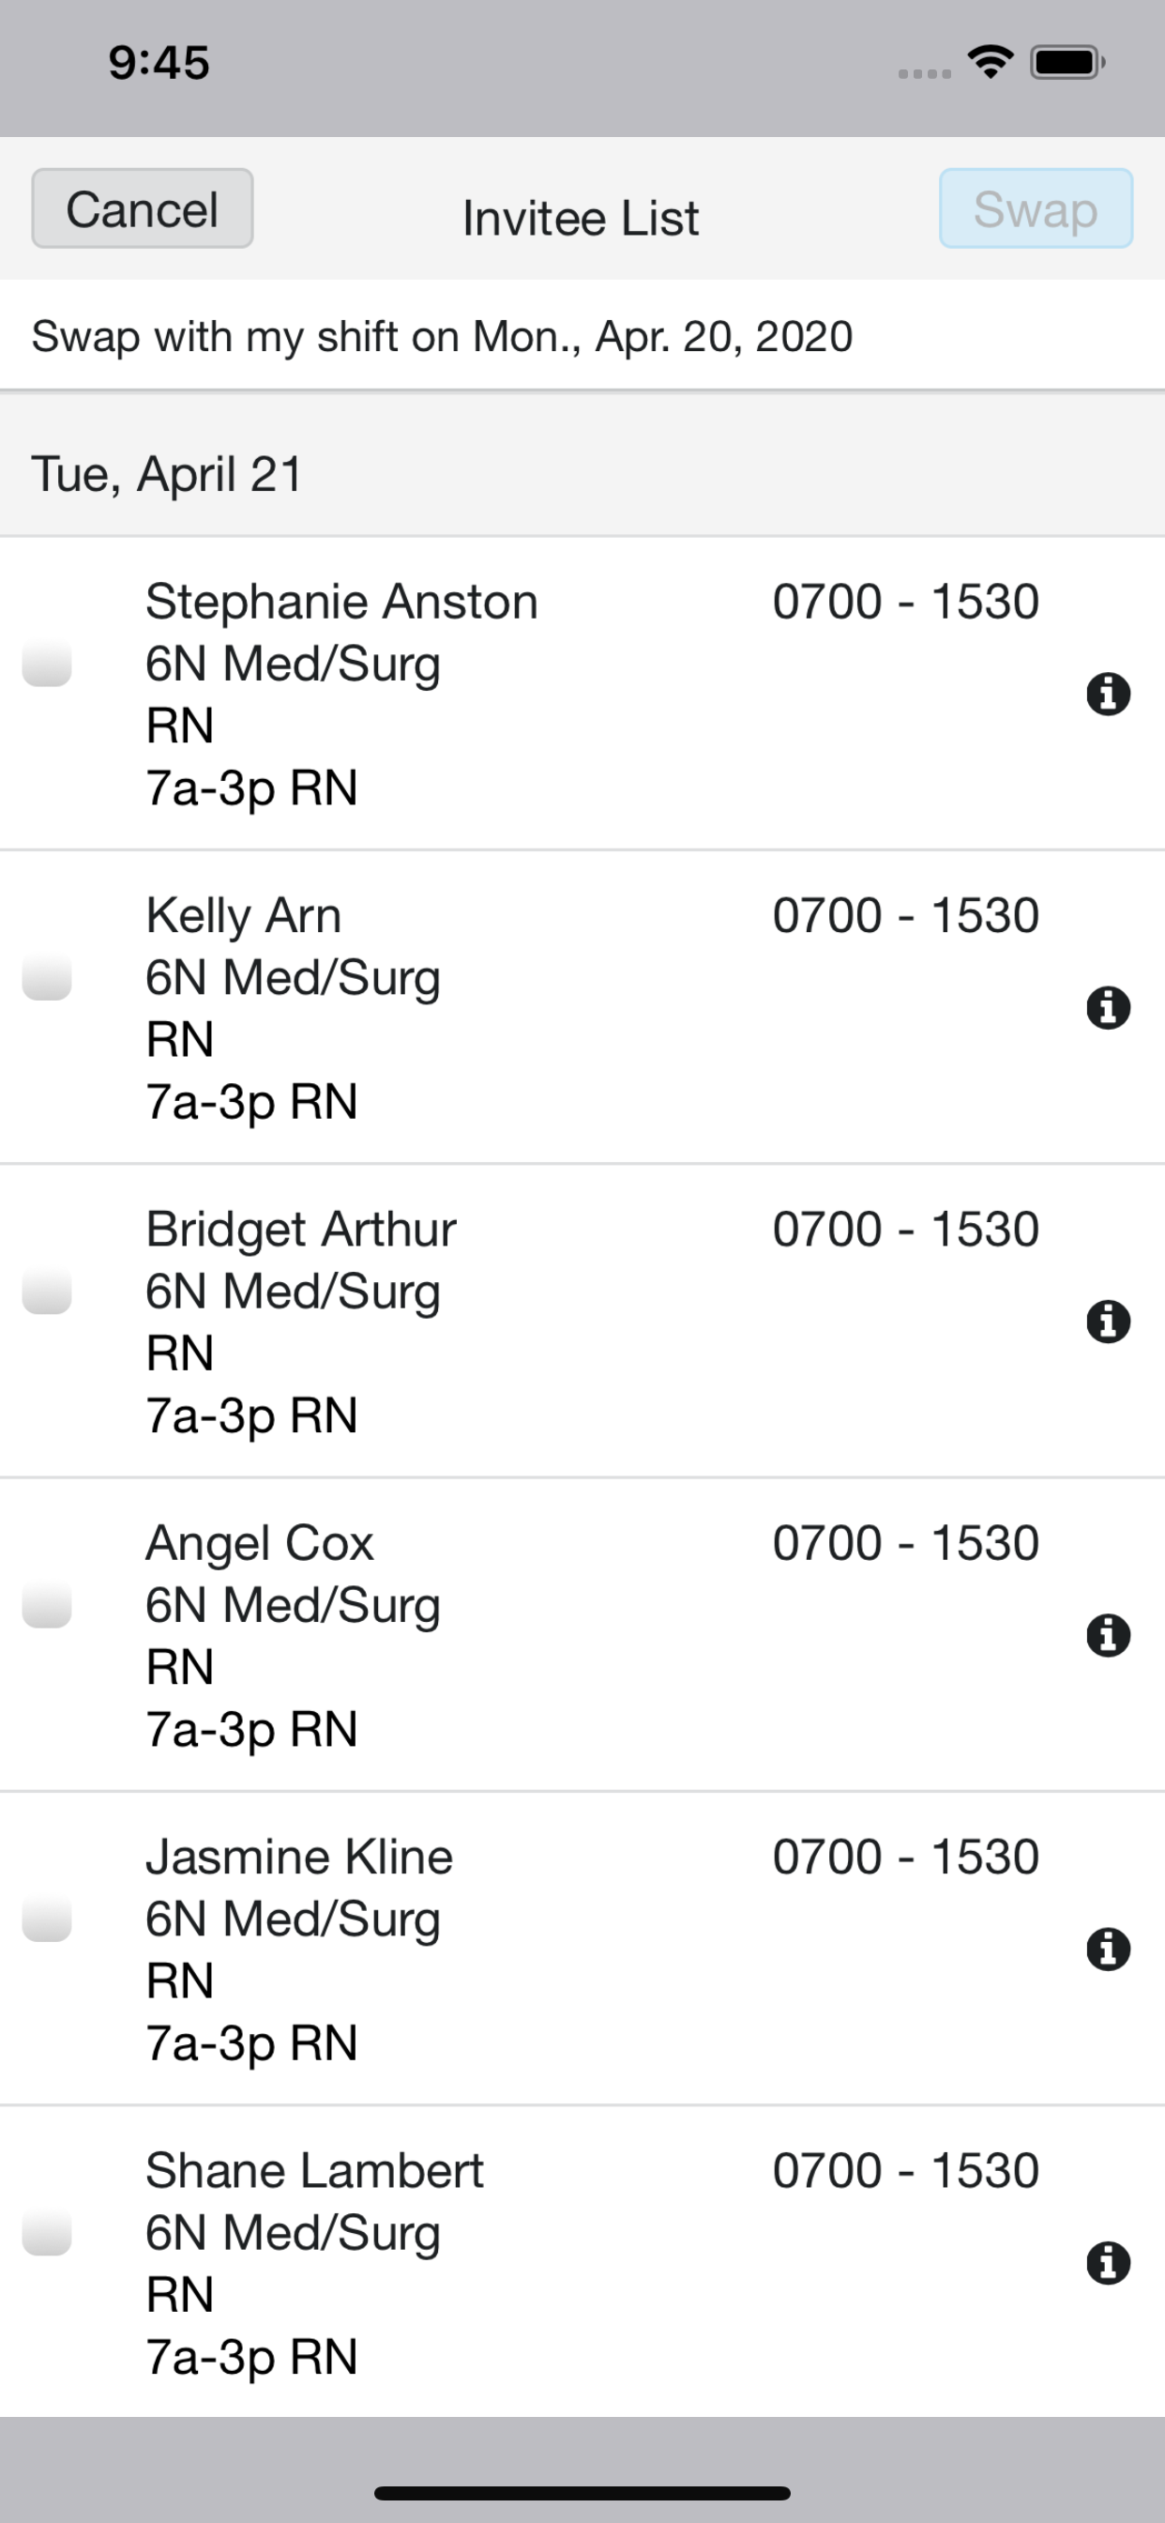
Task: Show info for Bridget Arthur's shift
Action: click(1108, 1323)
